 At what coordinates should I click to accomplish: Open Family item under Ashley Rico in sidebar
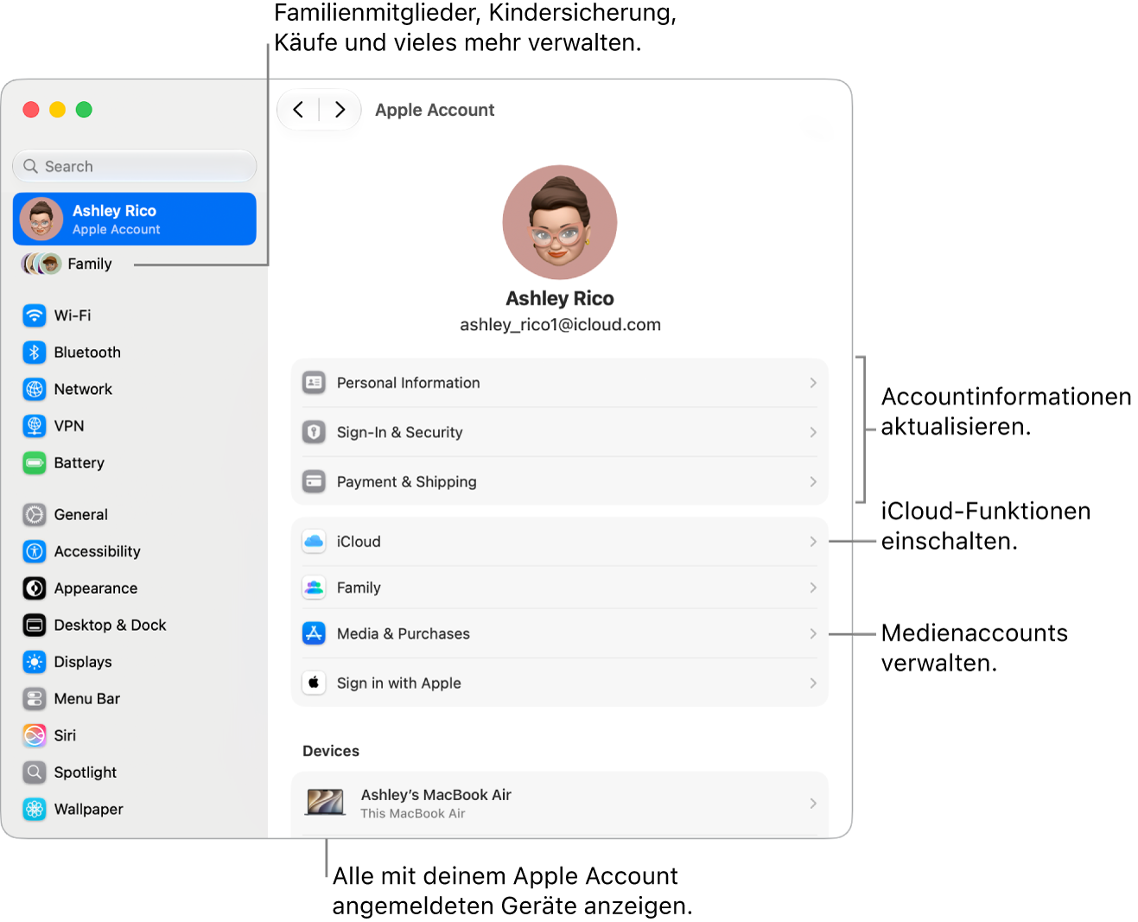pos(67,264)
